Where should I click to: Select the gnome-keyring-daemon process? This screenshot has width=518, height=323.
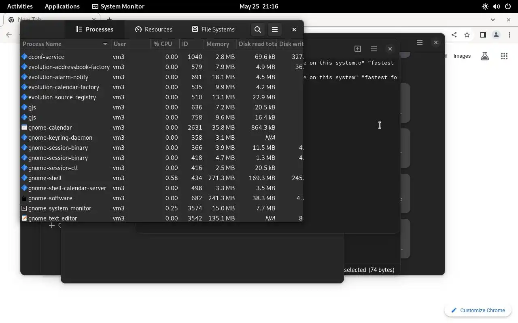162,137
